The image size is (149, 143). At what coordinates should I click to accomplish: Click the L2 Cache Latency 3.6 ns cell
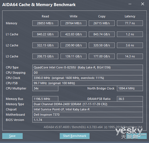pos(130,45)
